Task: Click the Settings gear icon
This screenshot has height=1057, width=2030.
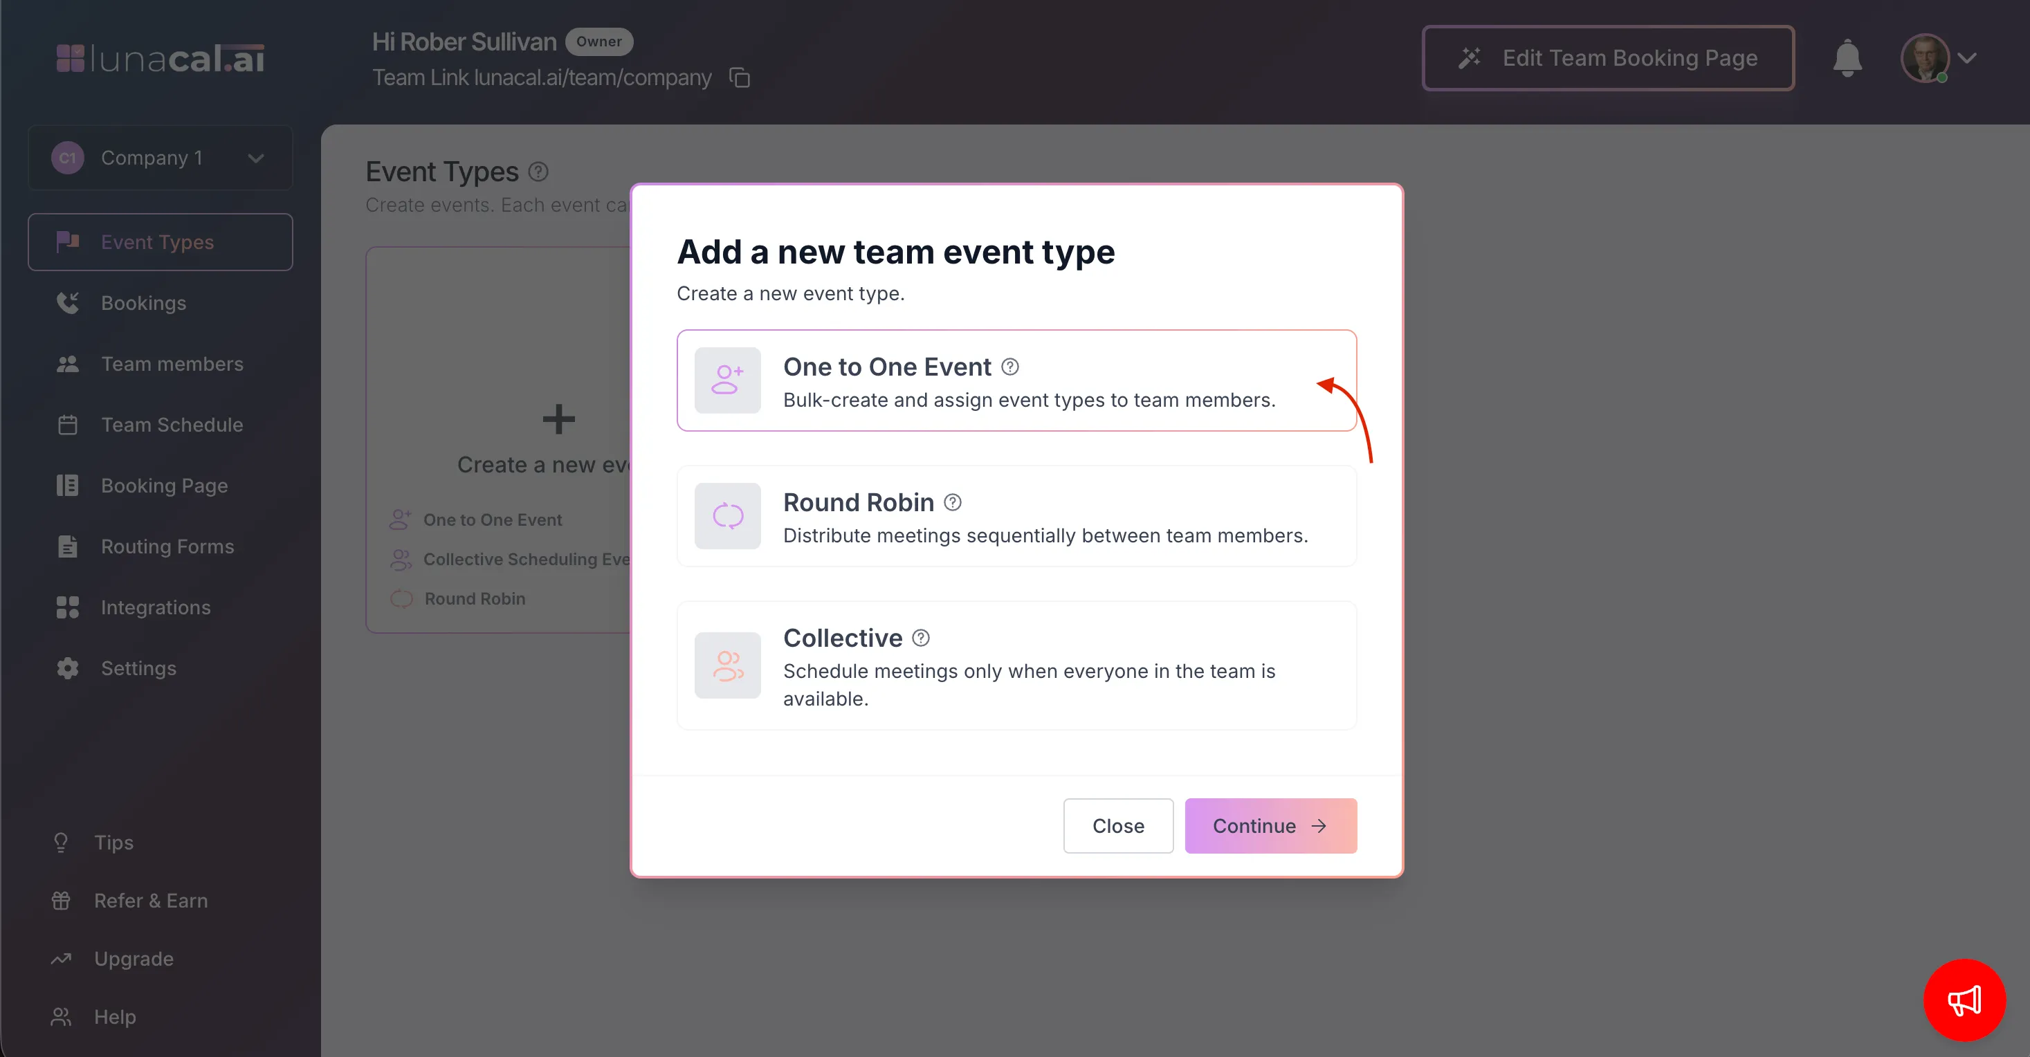Action: pos(68,668)
